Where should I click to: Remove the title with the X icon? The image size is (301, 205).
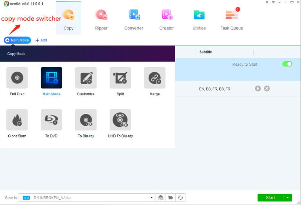pos(267,89)
